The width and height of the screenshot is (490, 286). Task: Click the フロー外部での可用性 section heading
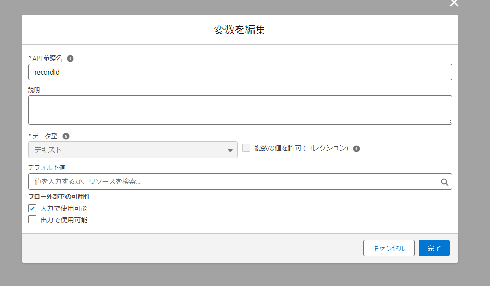(59, 197)
